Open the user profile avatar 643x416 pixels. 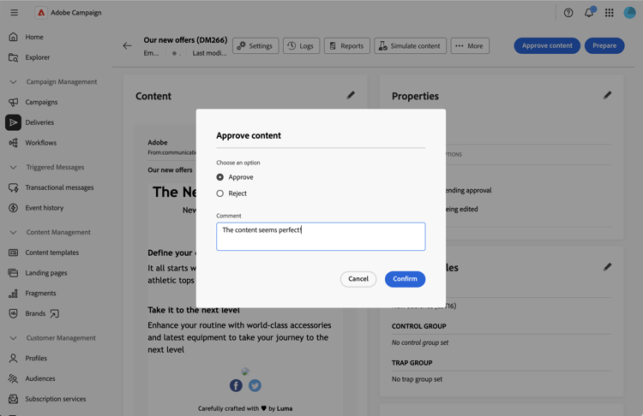pos(629,13)
